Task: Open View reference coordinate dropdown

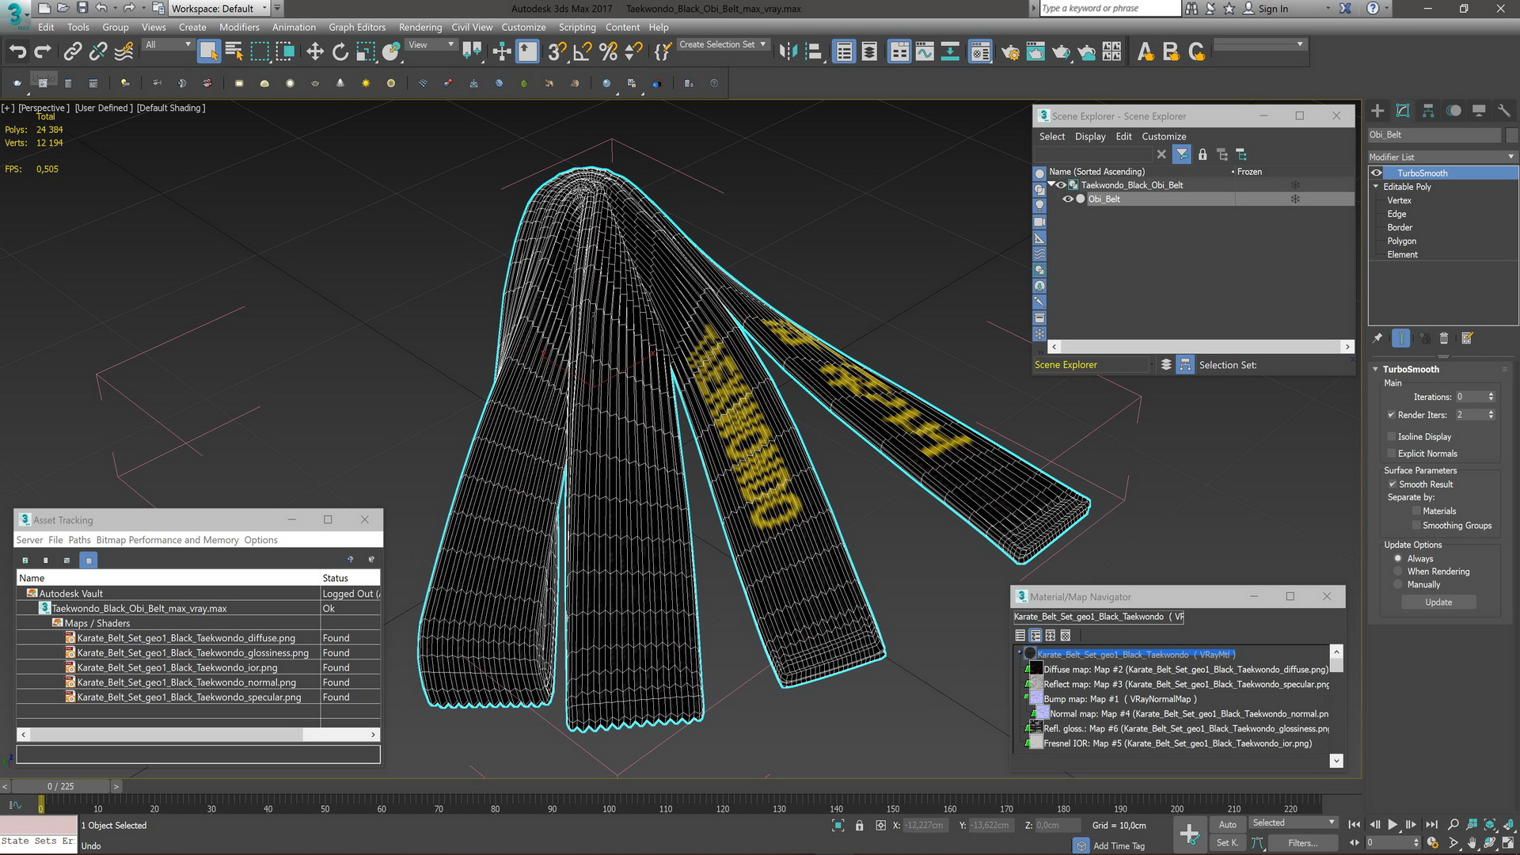Action: 431,44
